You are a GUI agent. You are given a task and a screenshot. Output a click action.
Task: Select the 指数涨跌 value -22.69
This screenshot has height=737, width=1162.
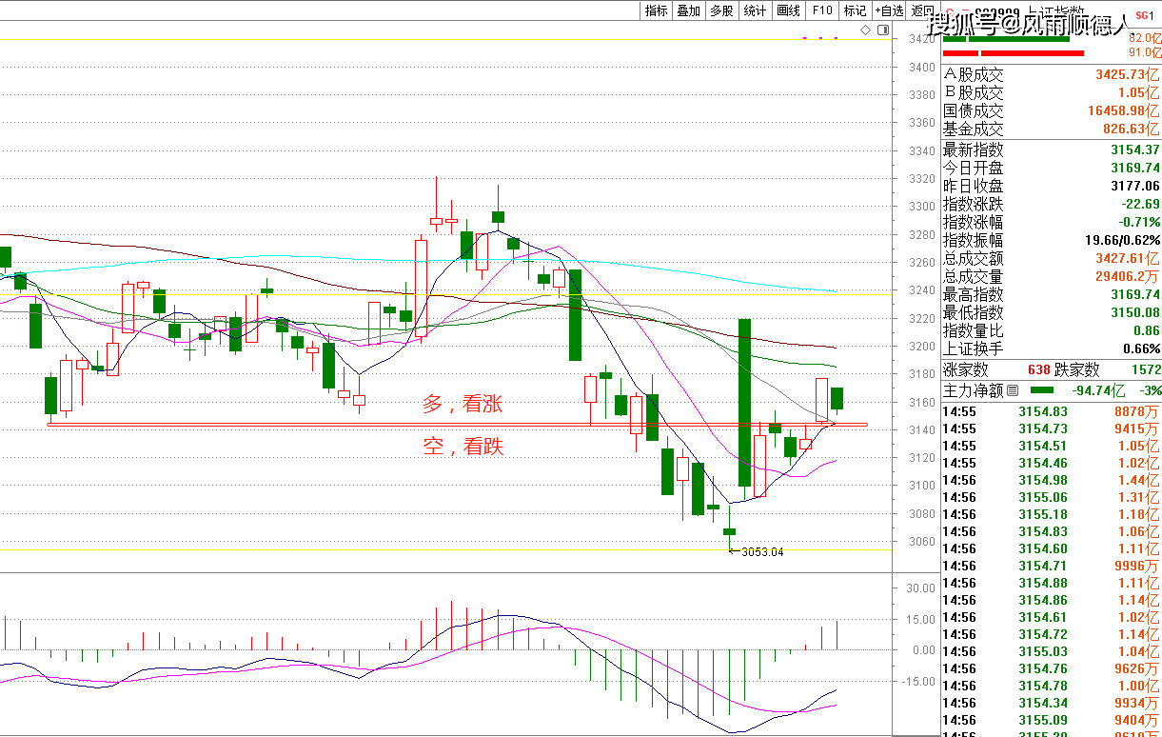pos(1140,204)
